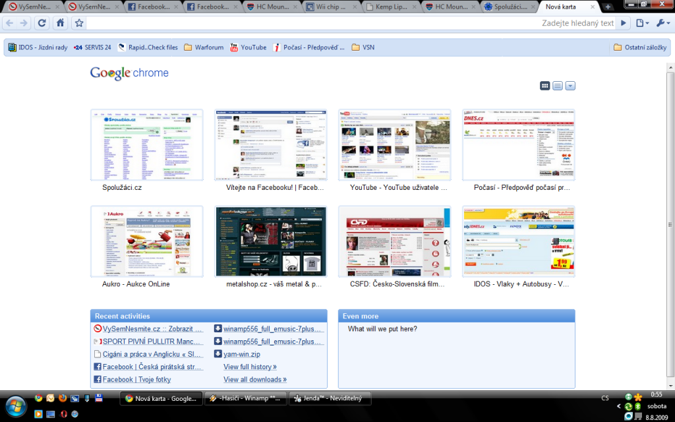This screenshot has height=422, width=675.
Task: Expand the VSN bookmark folder
Action: (363, 47)
